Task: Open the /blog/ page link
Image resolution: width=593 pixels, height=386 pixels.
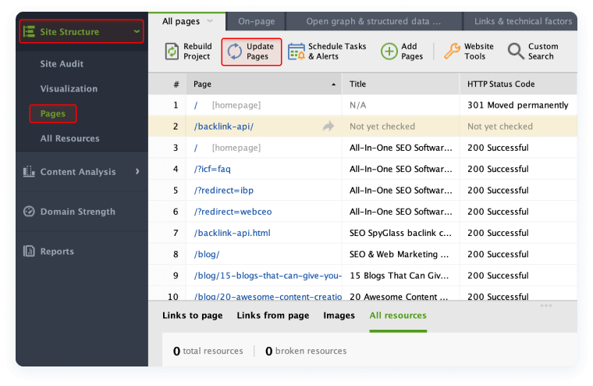Action: 207,254
